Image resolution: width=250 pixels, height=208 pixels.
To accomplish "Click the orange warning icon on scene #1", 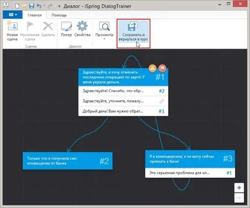I will pyautogui.click(x=153, y=68).
